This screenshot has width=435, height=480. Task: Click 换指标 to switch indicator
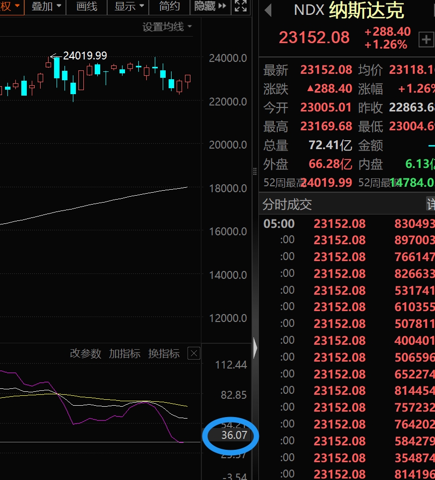[x=164, y=353]
